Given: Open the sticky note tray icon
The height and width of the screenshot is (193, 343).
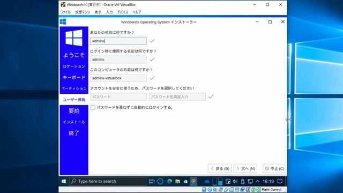Looking at the screenshot, I should 228,181.
